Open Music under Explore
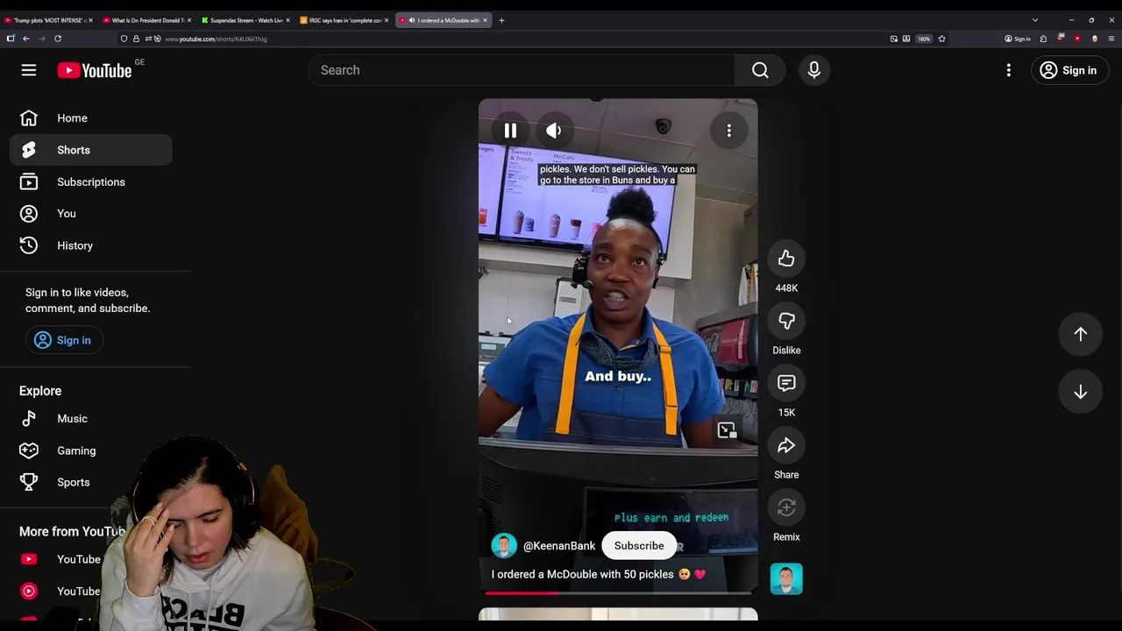Image resolution: width=1122 pixels, height=631 pixels. tap(91, 419)
